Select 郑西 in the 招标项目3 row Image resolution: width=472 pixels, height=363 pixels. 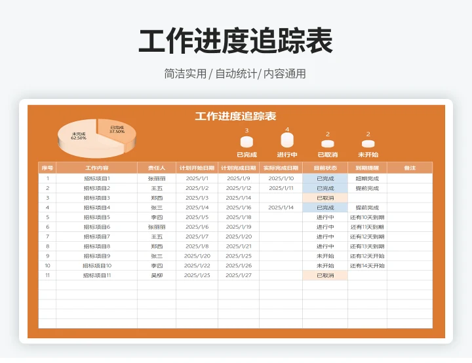[x=157, y=198]
